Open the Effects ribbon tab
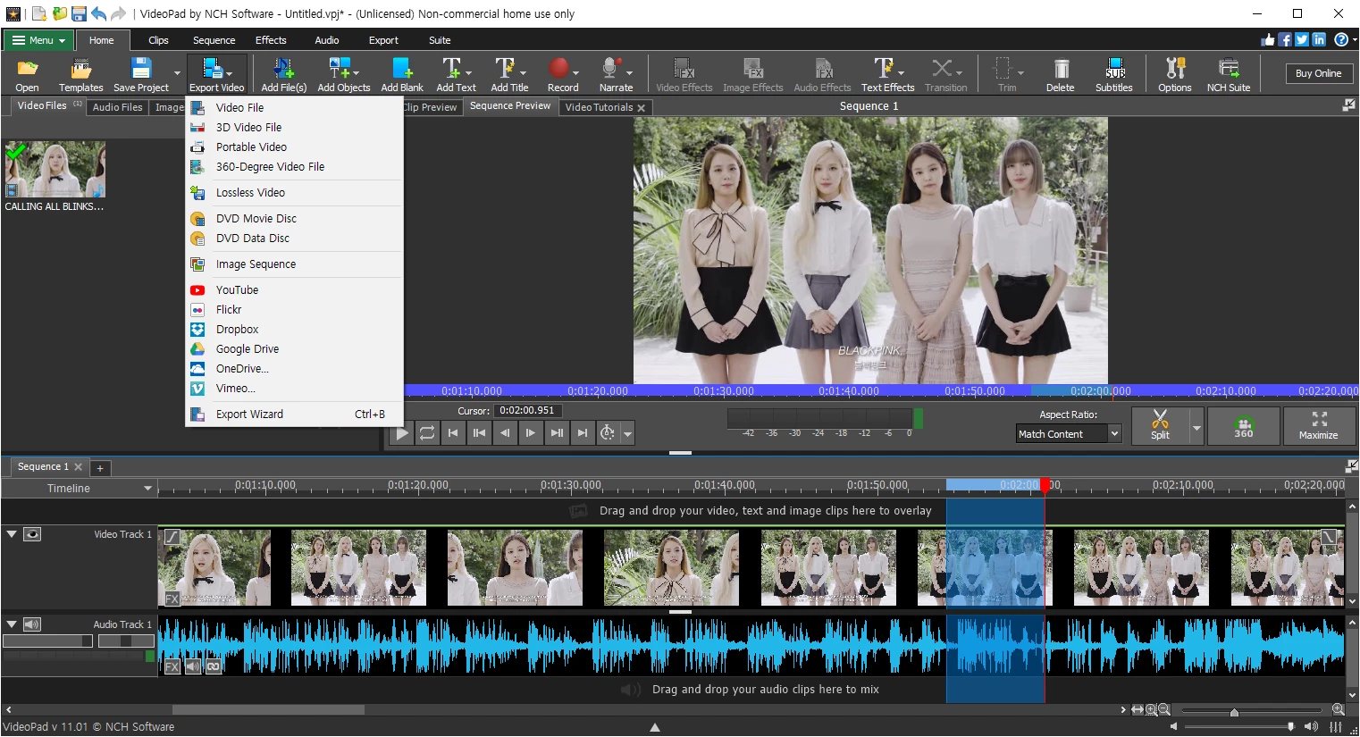 pyautogui.click(x=270, y=40)
